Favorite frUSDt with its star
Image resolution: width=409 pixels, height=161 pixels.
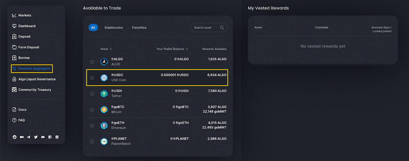pyautogui.click(x=92, y=94)
